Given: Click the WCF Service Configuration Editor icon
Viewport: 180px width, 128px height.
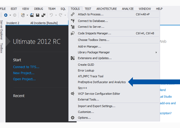Looking at the screenshot, I should (x=73, y=94).
